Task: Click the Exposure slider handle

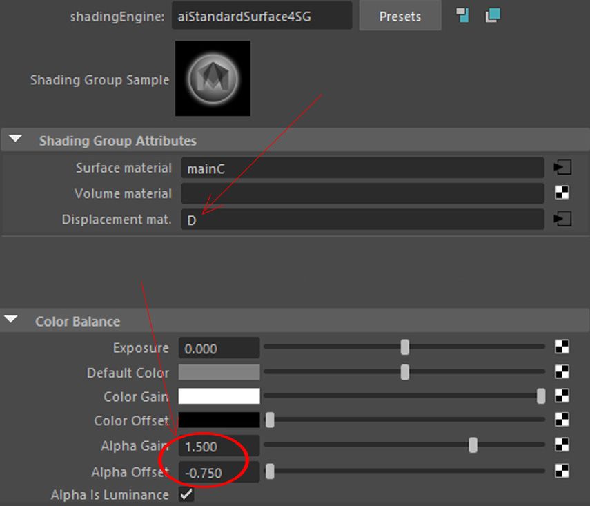Action: click(405, 347)
